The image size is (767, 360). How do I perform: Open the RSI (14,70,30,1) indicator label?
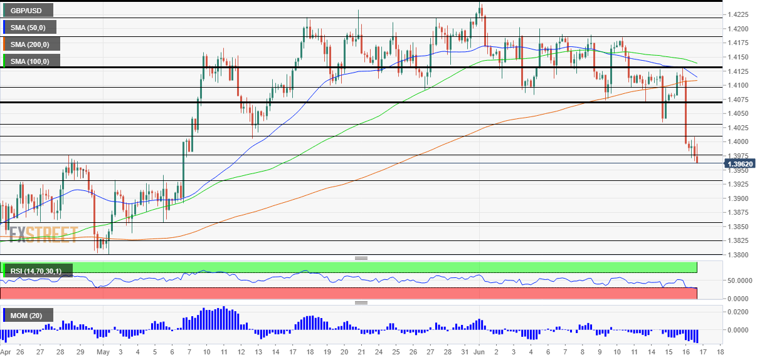(38, 271)
